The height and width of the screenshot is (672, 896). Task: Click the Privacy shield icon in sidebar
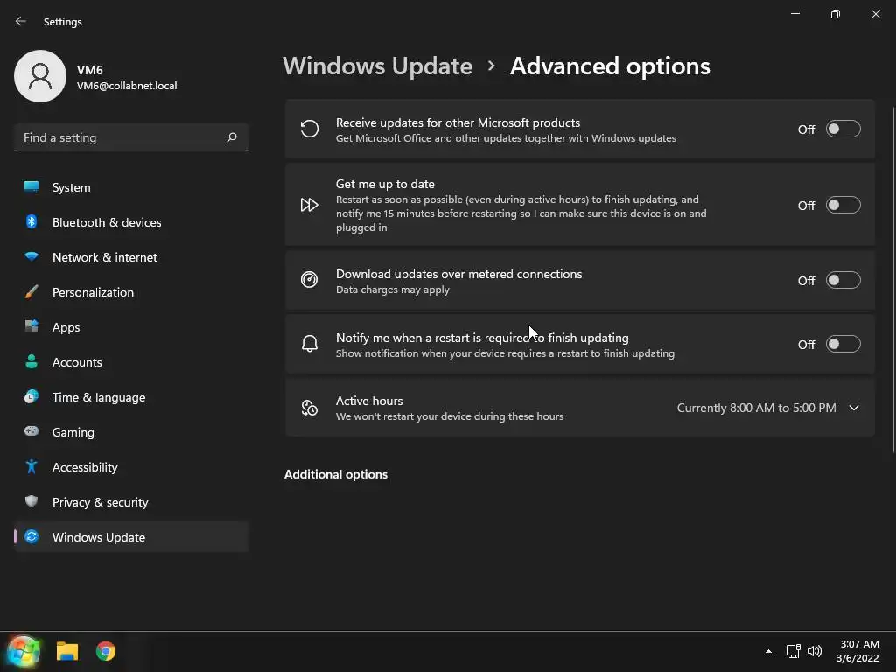[x=31, y=501]
